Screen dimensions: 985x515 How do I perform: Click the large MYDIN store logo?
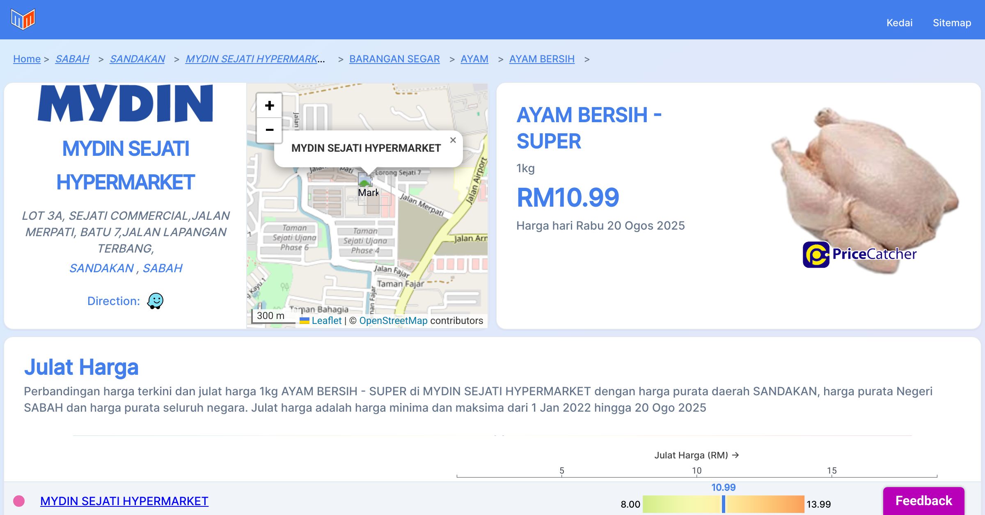coord(125,103)
